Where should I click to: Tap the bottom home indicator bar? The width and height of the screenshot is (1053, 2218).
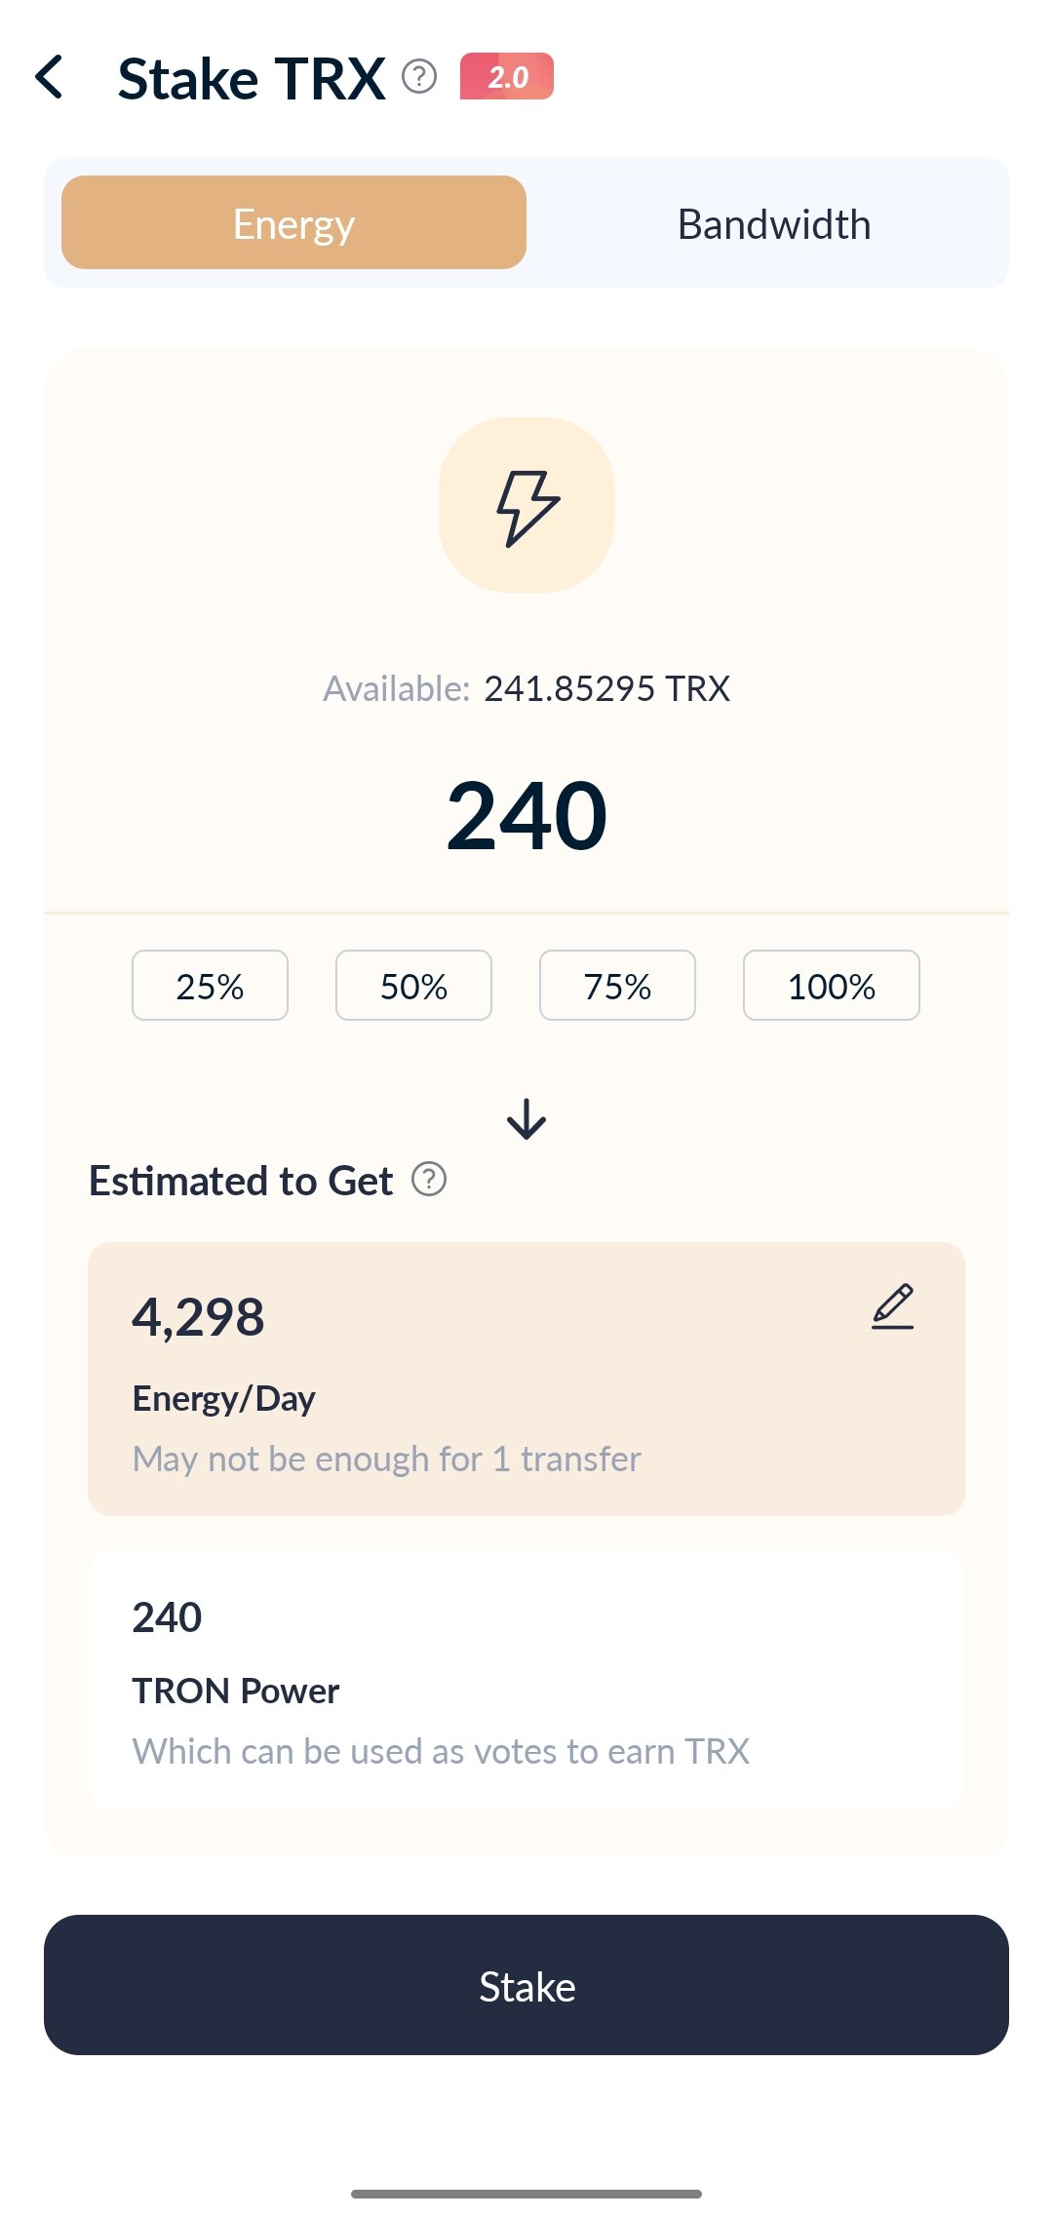pos(526,2194)
